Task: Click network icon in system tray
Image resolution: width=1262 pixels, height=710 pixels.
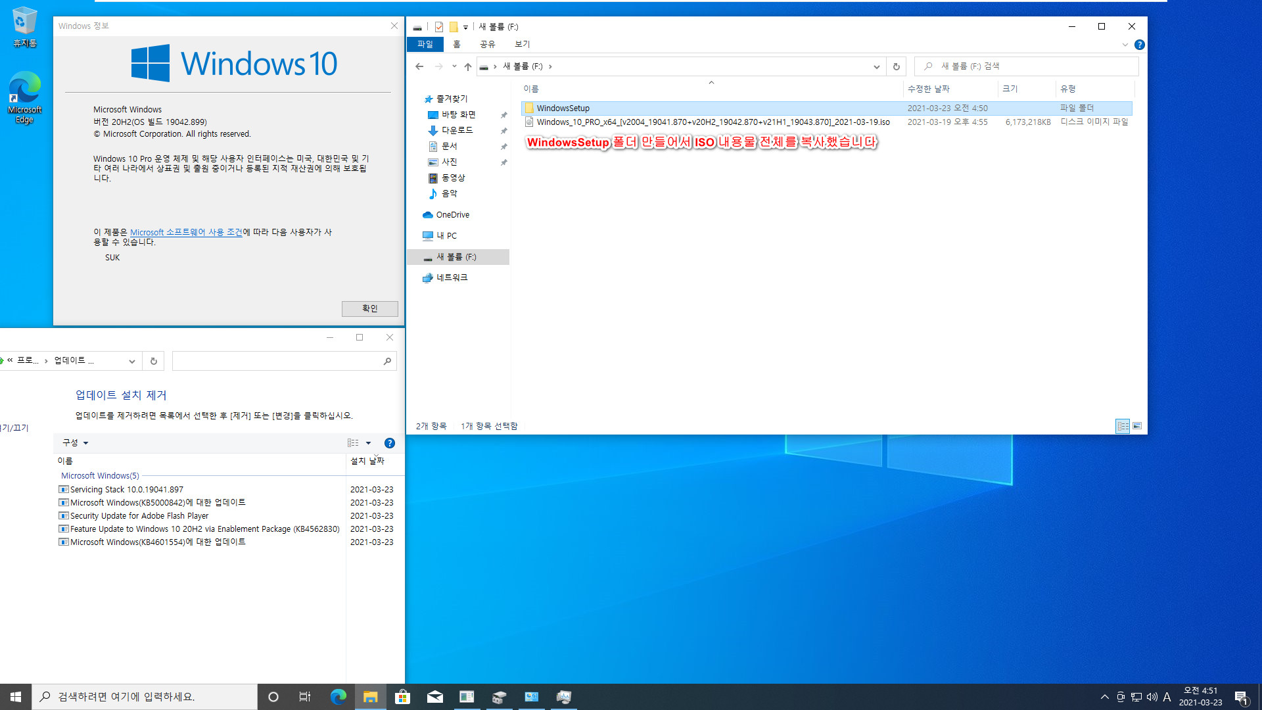Action: (1136, 697)
